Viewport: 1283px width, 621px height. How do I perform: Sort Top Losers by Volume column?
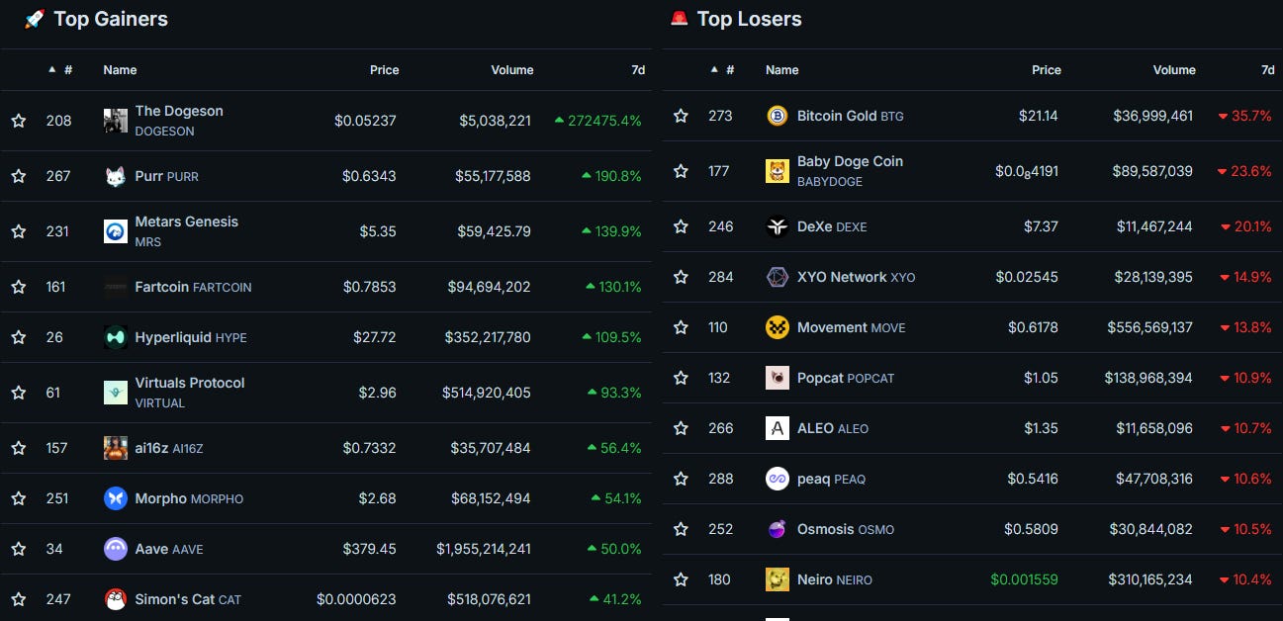(x=1174, y=70)
